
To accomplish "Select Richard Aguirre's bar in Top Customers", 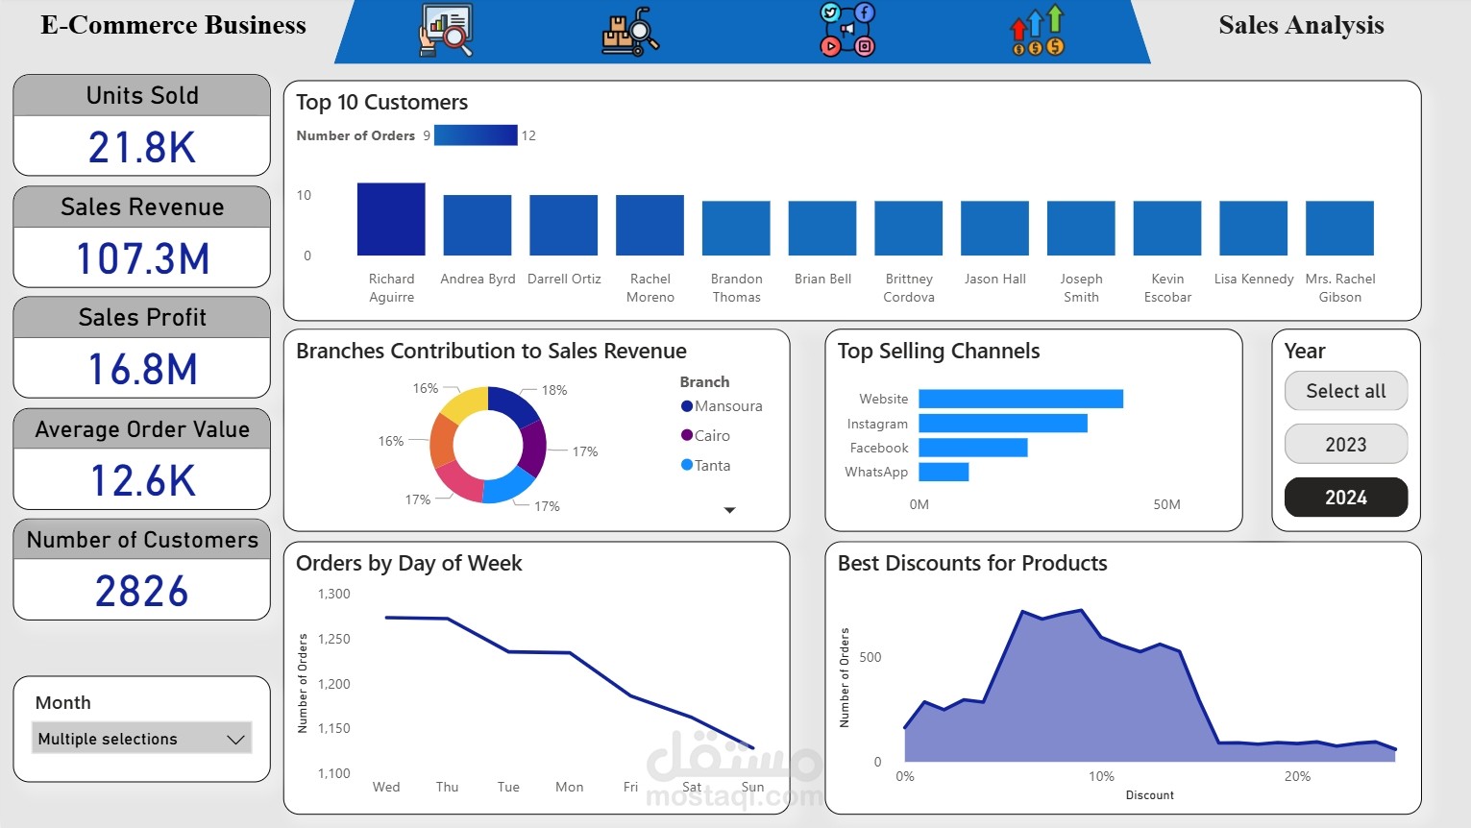I will (391, 219).
